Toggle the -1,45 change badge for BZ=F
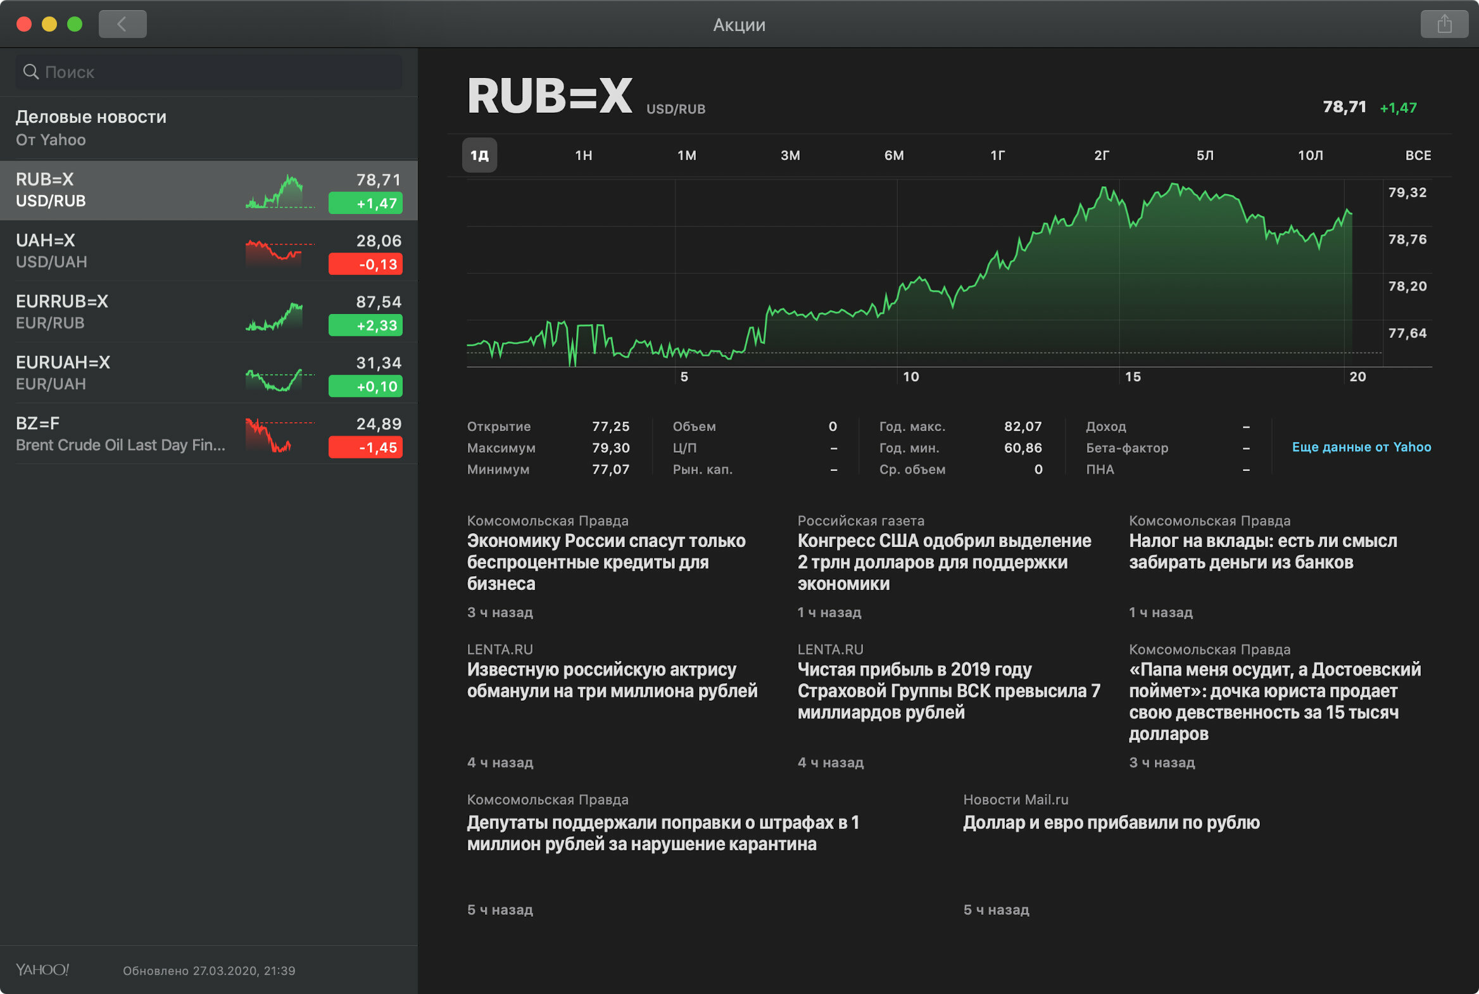 [x=365, y=447]
